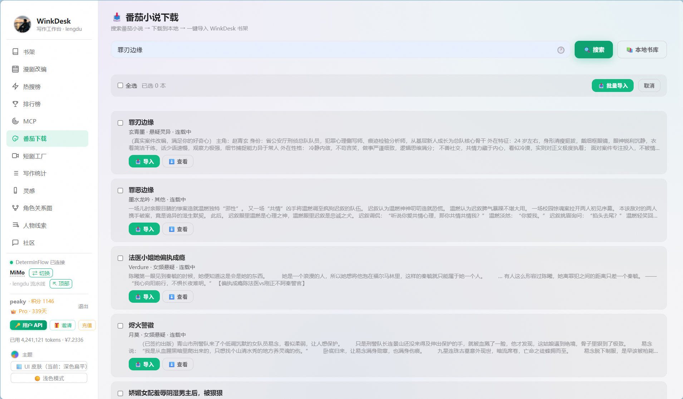Open 排行榜 trophy icon in sidebar

(15, 104)
